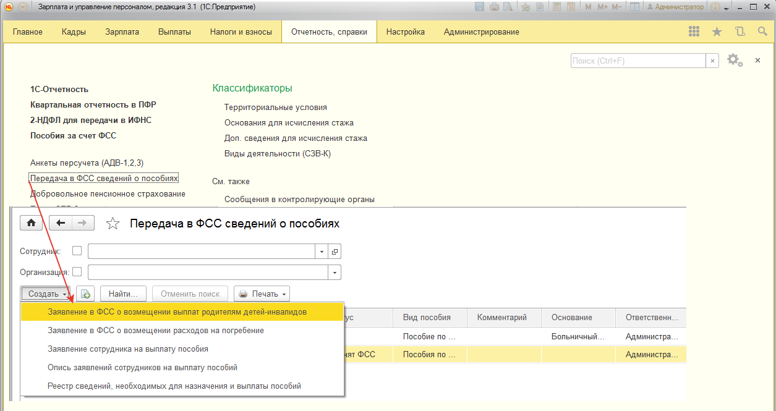Open the calculator icon in the title bar

557,7
